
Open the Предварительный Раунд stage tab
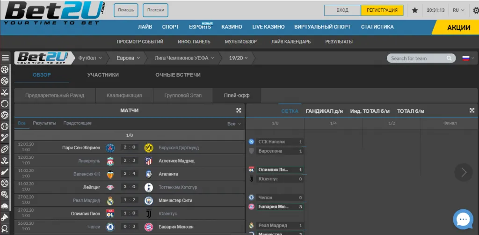click(55, 95)
